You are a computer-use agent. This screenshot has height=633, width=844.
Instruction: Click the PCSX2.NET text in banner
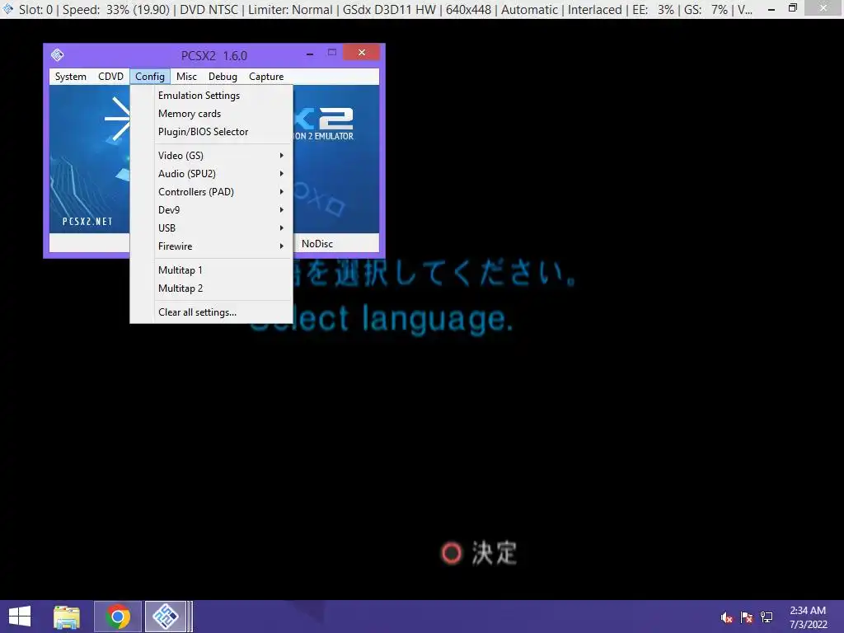[87, 221]
